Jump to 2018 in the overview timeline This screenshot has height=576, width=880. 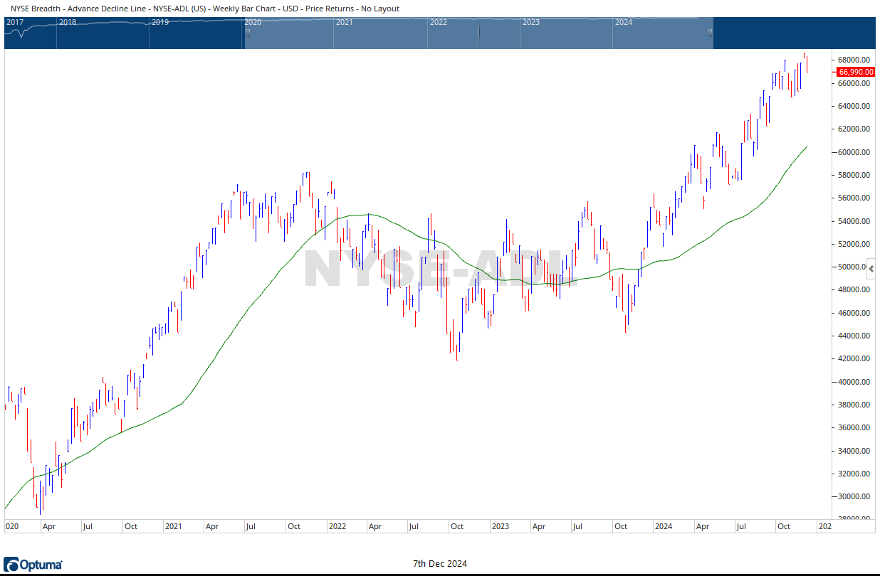68,22
